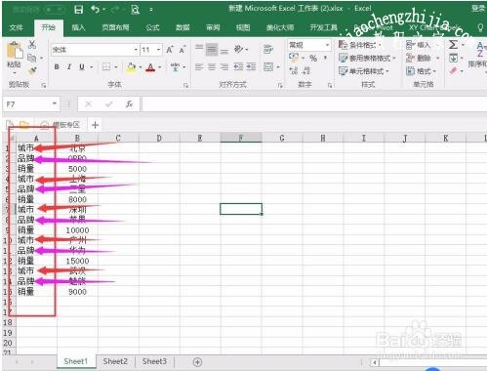Image resolution: width=487 pixels, height=371 pixels.
Task: Click the Sign In button in title bar
Action: pos(478,9)
